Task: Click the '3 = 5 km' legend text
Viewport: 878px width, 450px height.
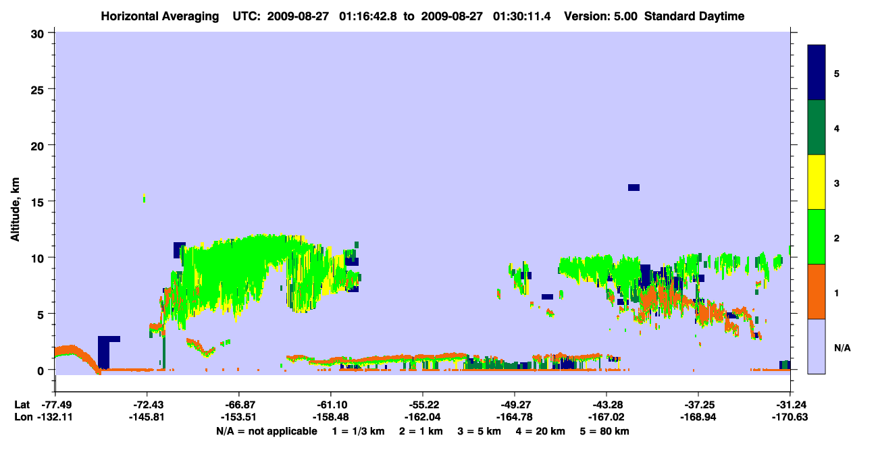Action: 479,430
